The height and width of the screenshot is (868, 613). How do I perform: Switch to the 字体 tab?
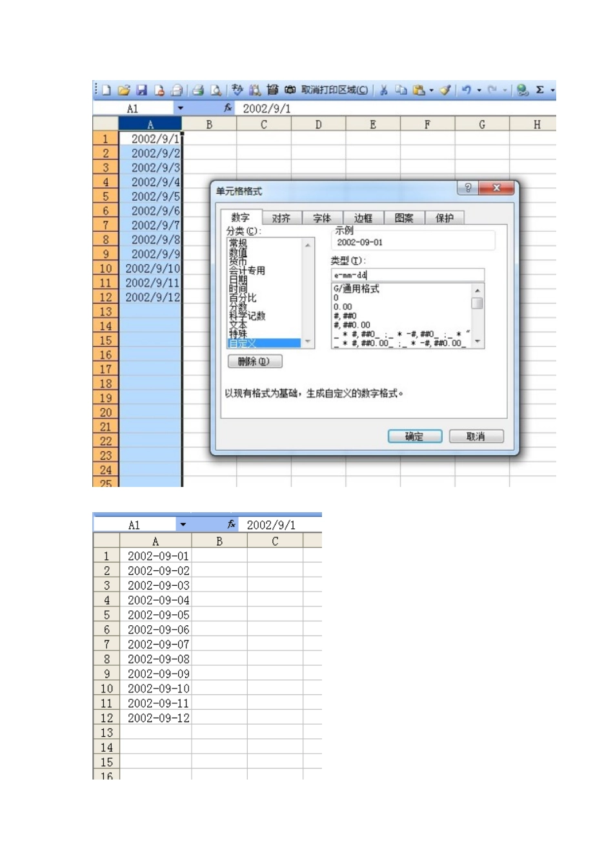pos(322,218)
